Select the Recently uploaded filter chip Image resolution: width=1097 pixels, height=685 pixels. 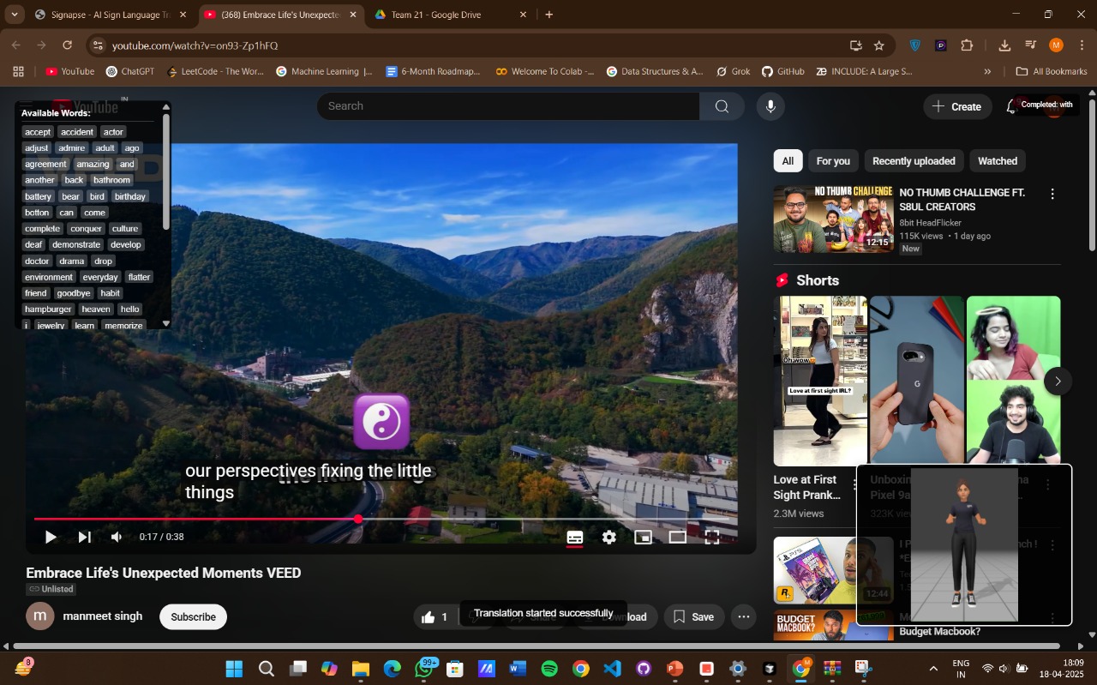point(914,161)
